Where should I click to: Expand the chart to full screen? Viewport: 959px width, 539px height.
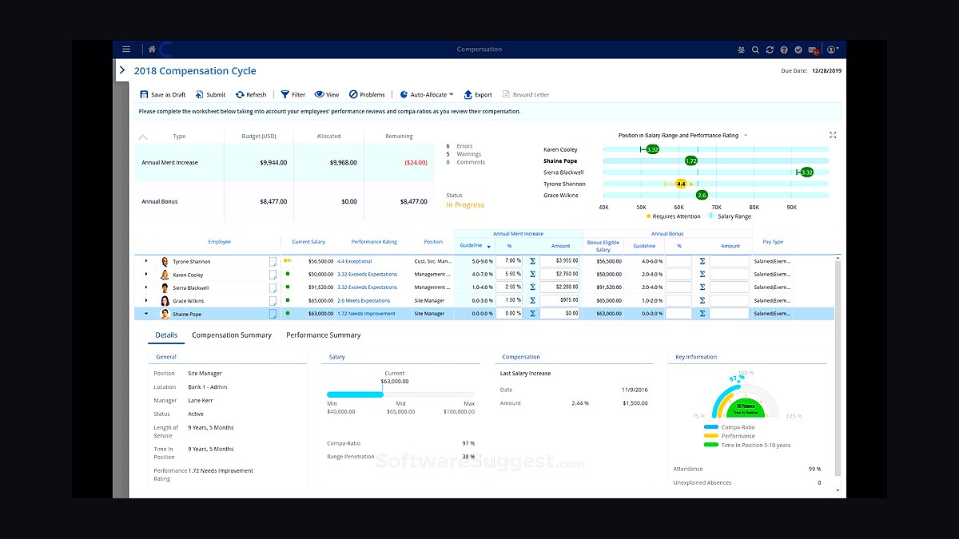(x=833, y=135)
